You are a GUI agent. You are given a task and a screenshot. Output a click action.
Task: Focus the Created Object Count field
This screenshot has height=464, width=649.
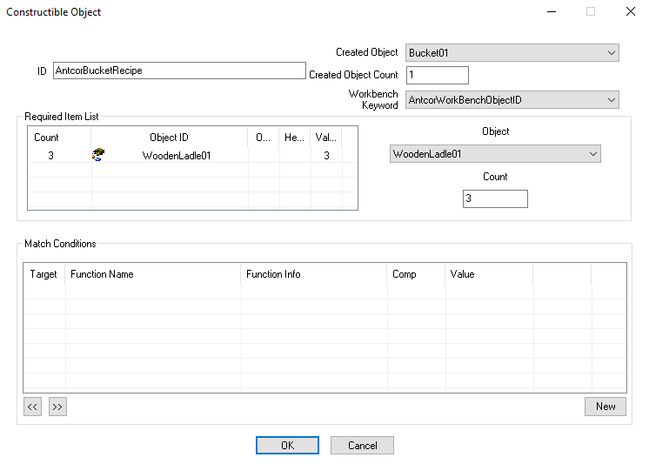[437, 76]
